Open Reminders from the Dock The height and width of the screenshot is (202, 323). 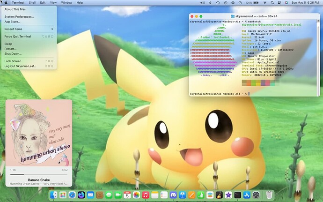click(164, 195)
